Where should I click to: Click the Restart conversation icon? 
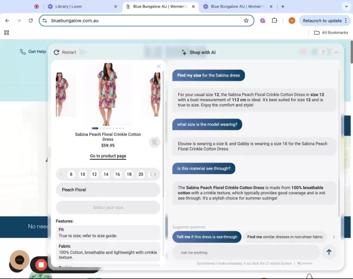(56, 52)
